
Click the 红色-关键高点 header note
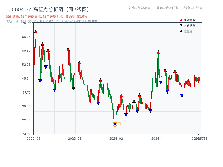click(140, 8)
